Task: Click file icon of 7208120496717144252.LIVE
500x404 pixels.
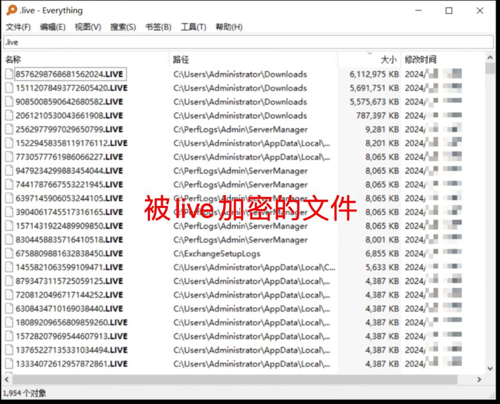Action: pyautogui.click(x=9, y=295)
